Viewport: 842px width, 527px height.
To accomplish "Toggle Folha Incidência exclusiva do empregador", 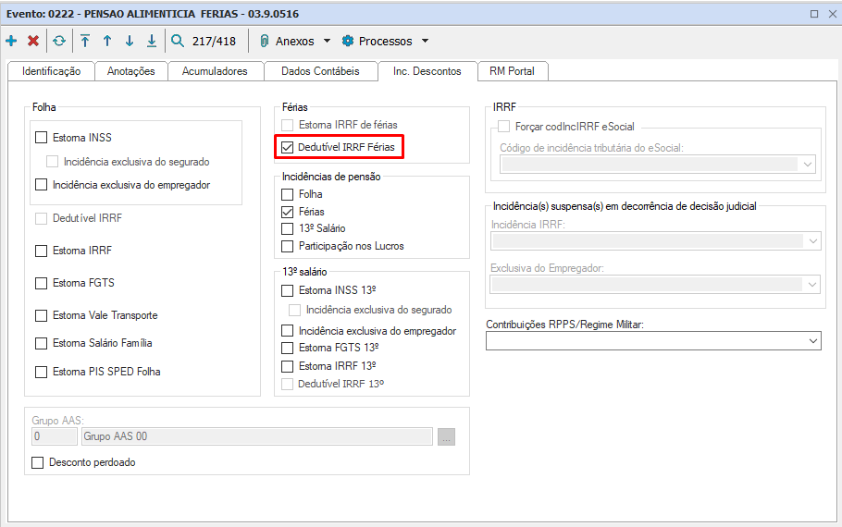I will click(42, 185).
